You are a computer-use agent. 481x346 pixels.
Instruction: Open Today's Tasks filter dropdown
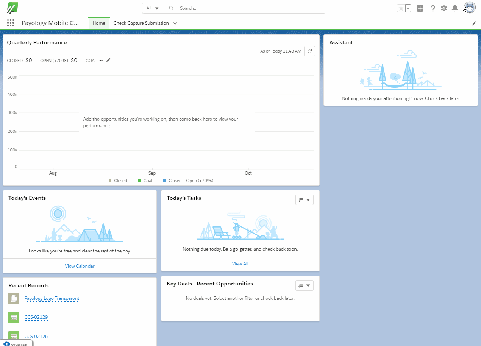(x=304, y=200)
